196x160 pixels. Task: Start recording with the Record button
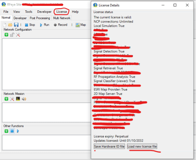[61, 25]
